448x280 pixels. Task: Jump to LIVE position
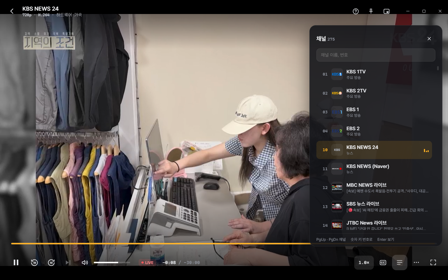(x=147, y=263)
